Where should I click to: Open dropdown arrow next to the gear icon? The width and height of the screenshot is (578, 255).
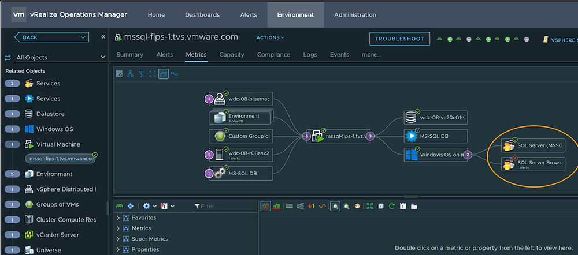[154, 206]
